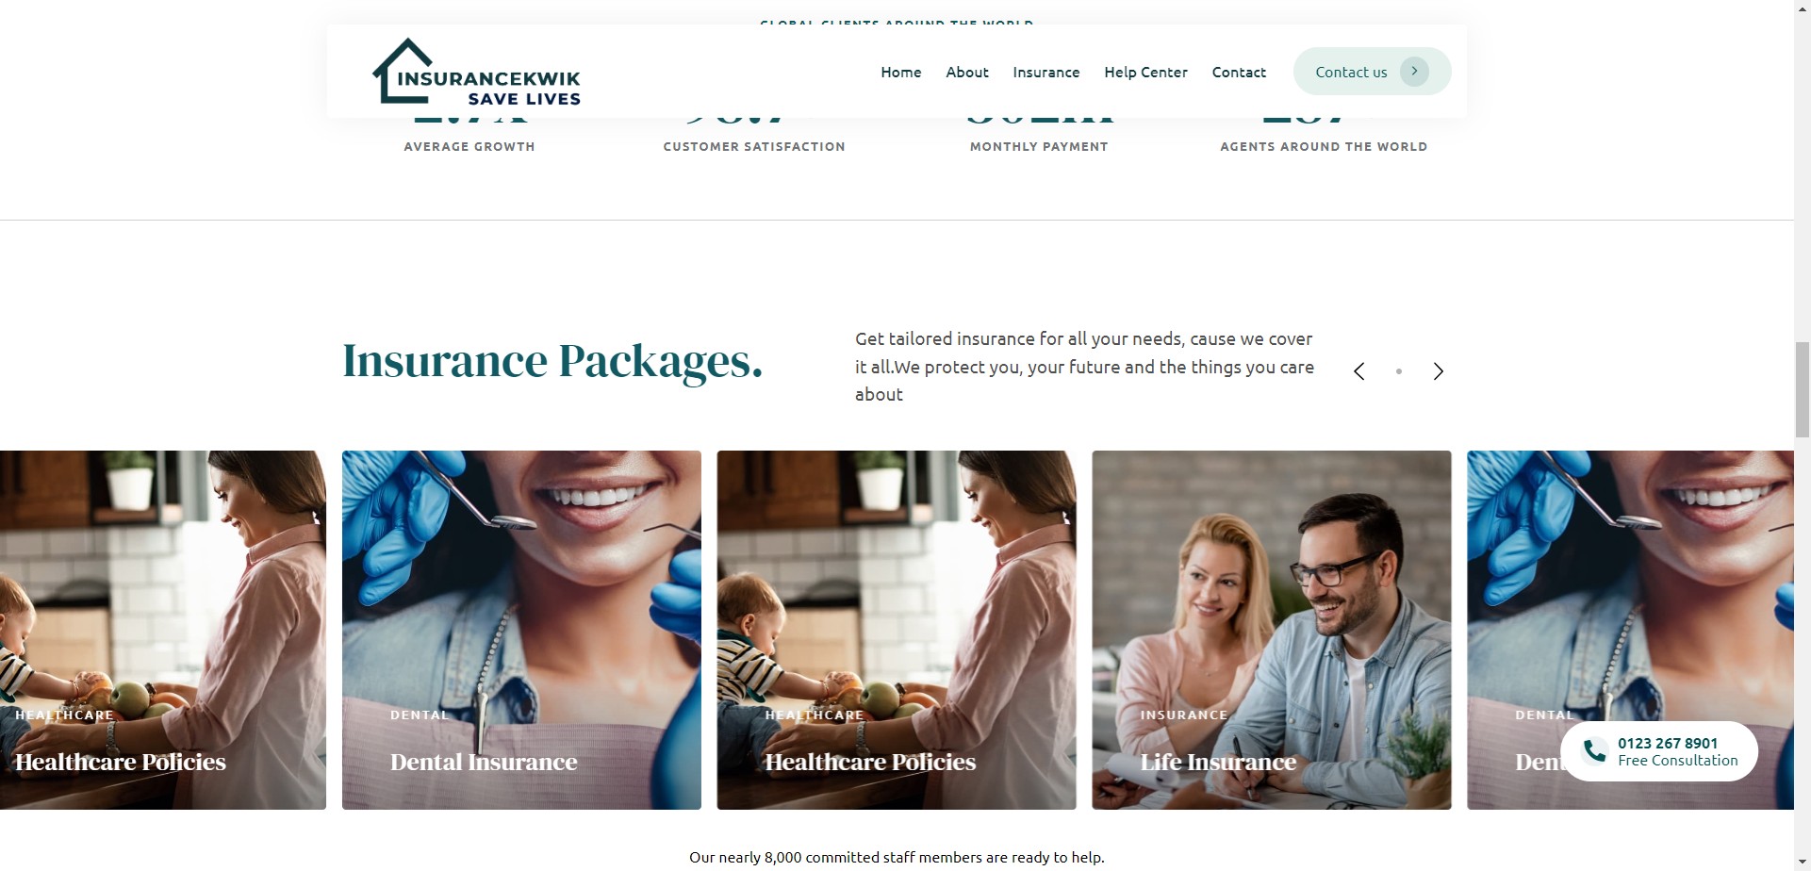The image size is (1811, 871).
Task: Click arrow circle in Contact us button
Action: [x=1414, y=72]
